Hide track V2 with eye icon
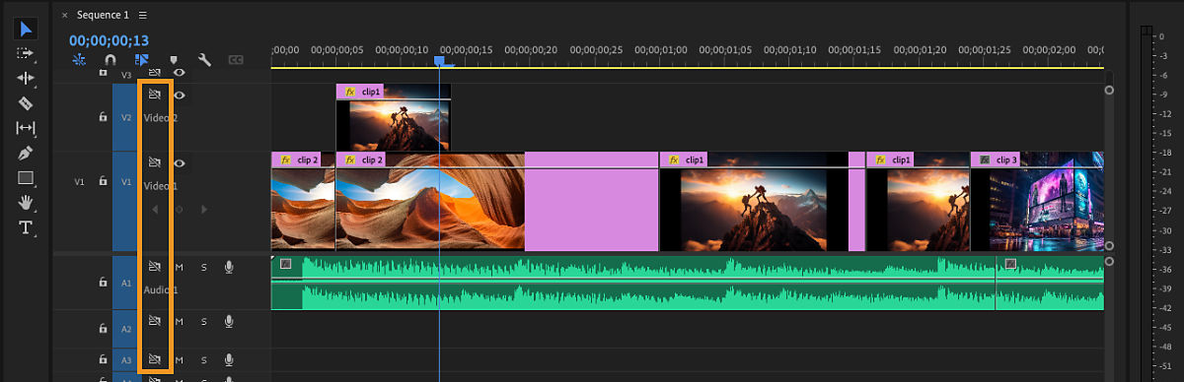 point(180,95)
